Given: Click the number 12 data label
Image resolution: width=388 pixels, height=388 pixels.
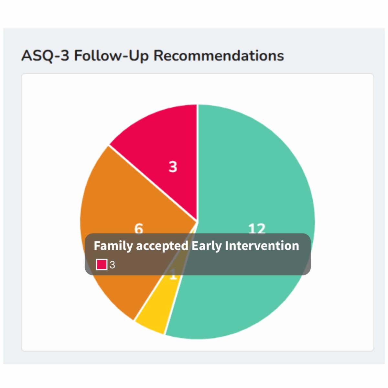Looking at the screenshot, I should pos(257,229).
